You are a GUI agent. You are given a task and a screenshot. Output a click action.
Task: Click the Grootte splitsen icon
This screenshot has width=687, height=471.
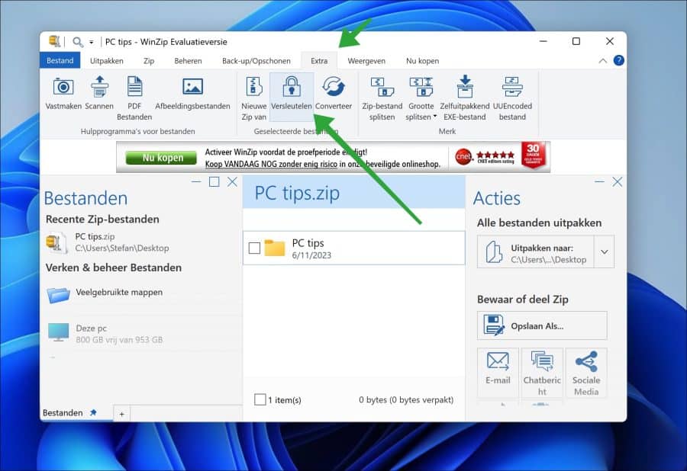(421, 87)
